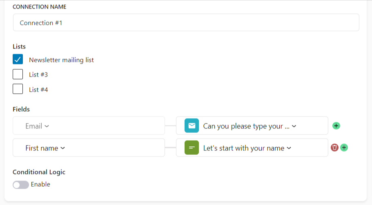The image size is (372, 205).
Task: Click the List #3 label text
Action: click(38, 75)
